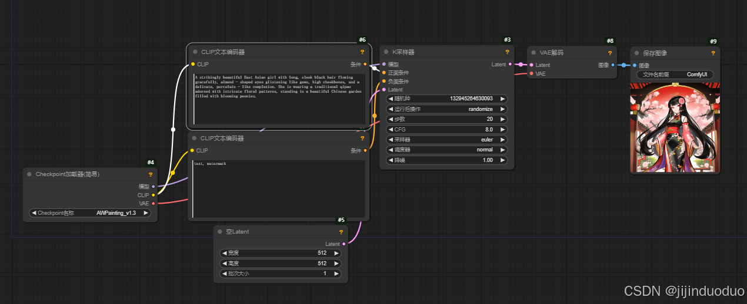Collapse the upper CLIP文本编码器 node via title dot
The image size is (747, 304).
coord(195,52)
